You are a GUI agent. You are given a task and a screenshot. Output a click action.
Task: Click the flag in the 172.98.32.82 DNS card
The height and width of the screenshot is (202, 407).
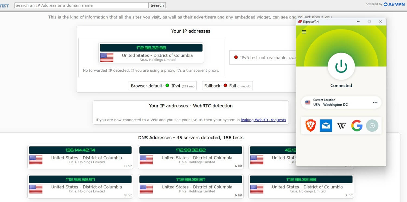tap(146, 160)
